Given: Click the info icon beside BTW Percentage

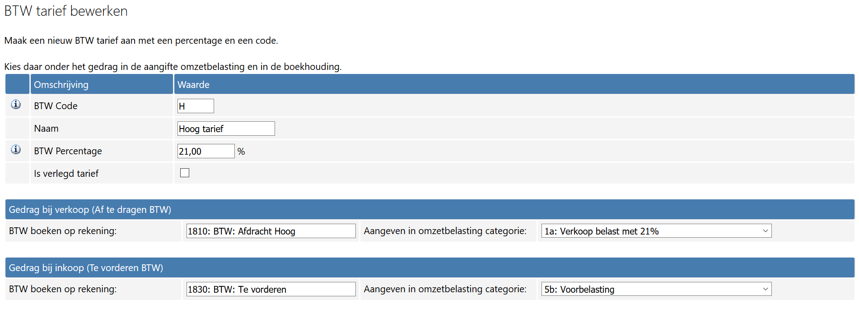Looking at the screenshot, I should 16,150.
